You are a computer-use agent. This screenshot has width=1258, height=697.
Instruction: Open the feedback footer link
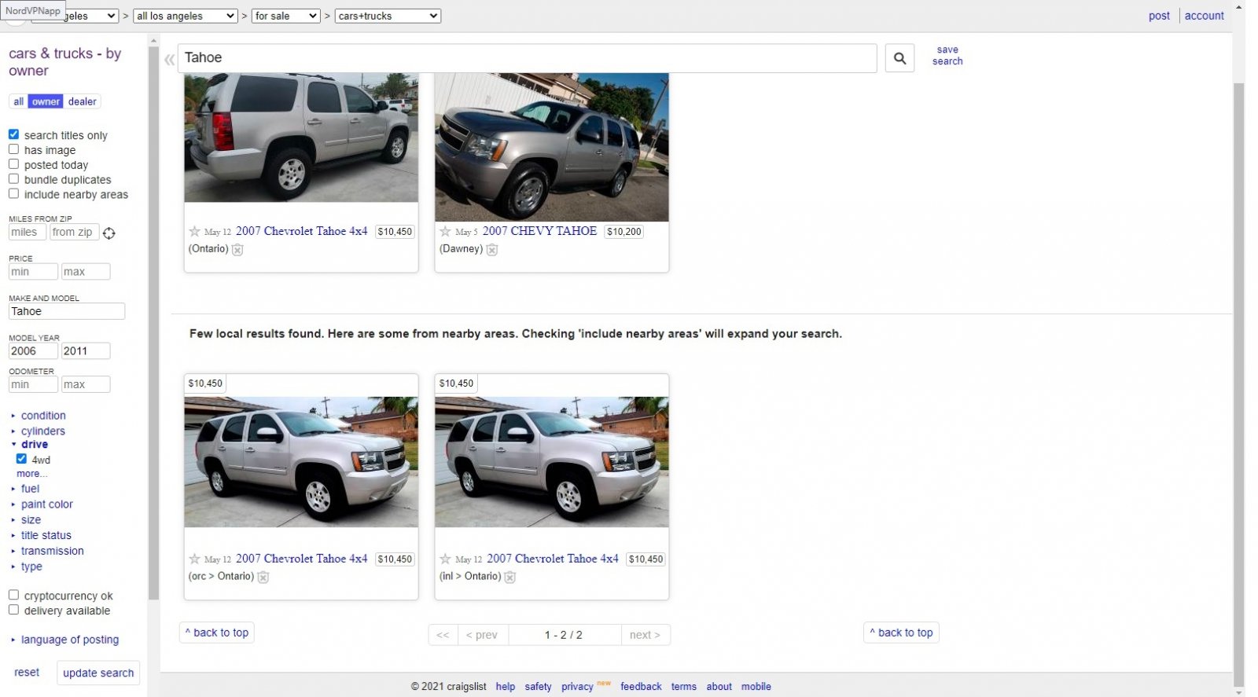point(641,687)
